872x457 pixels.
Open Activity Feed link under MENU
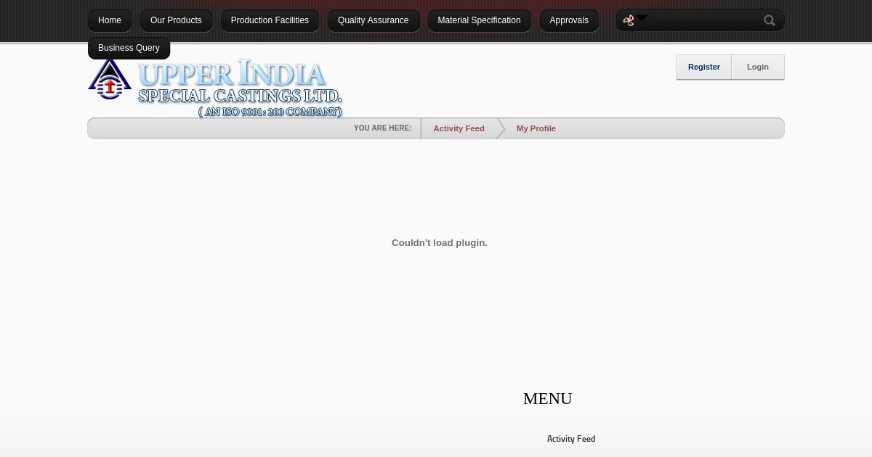(571, 439)
